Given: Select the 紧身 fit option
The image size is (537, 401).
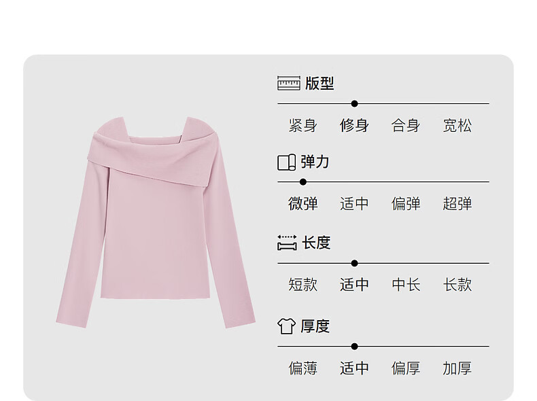Looking at the screenshot, I should pyautogui.click(x=302, y=125).
